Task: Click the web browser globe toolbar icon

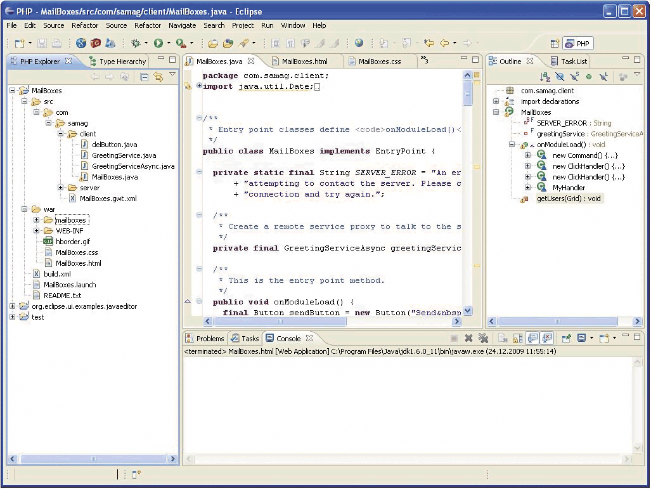Action: [x=359, y=43]
